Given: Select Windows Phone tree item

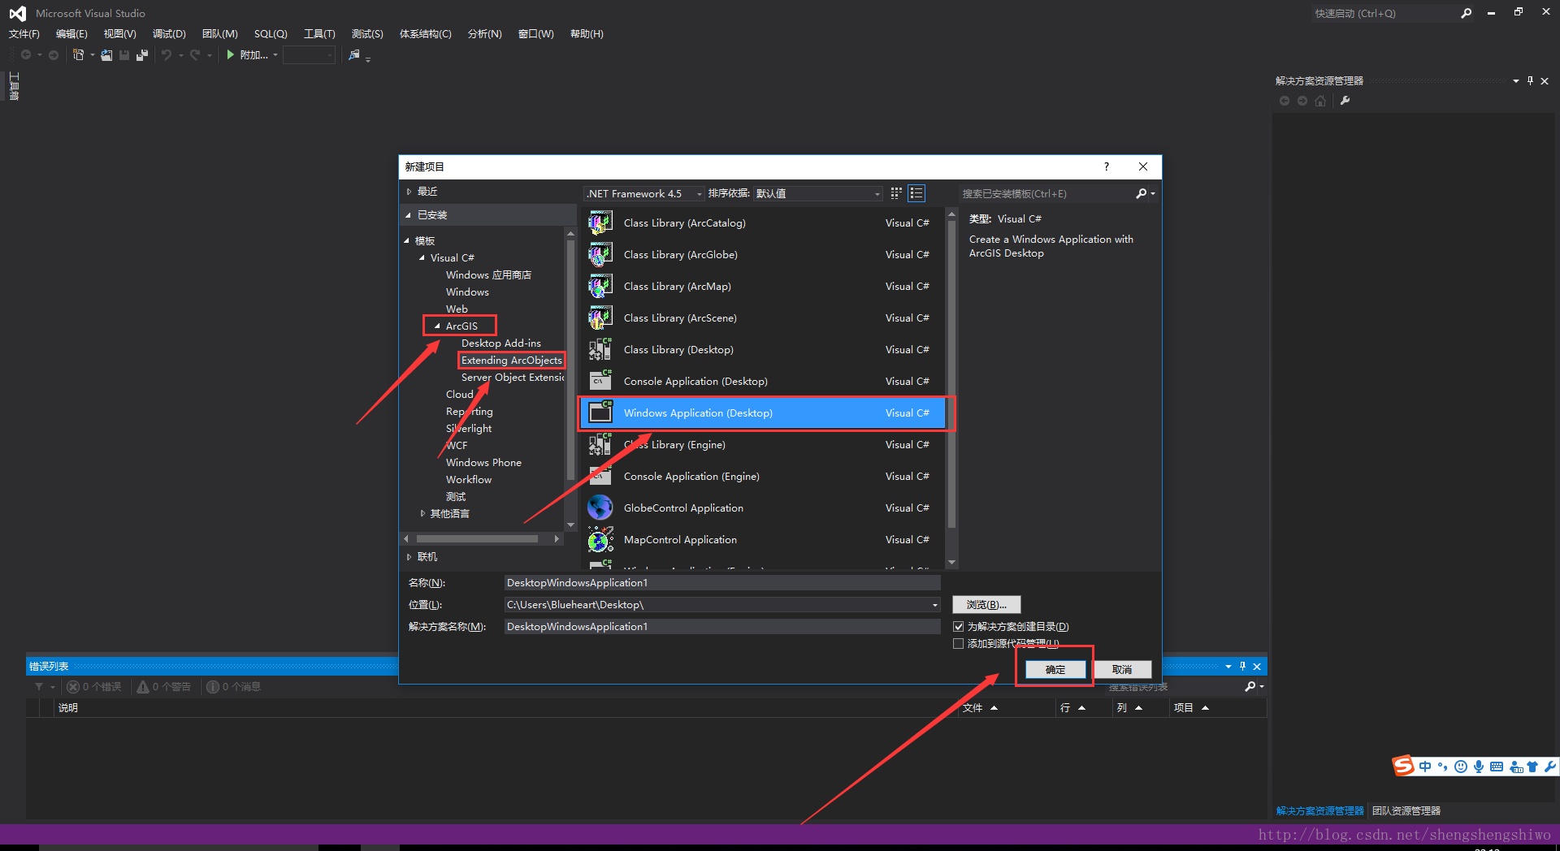Looking at the screenshot, I should point(483,463).
